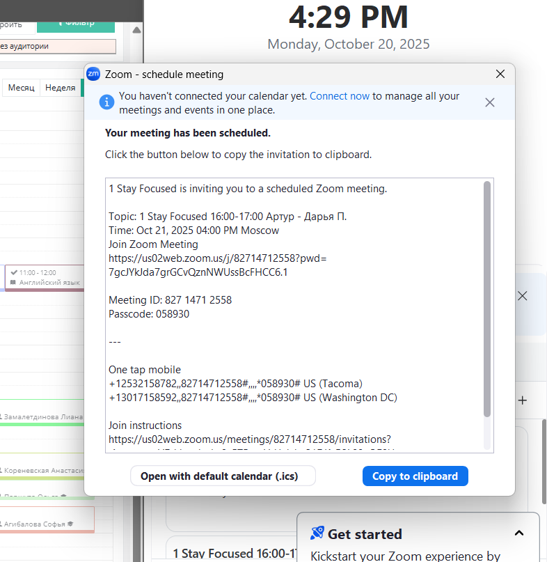This screenshot has width=547, height=562.
Task: Select Кореневская Анастасия row in schedule
Action: tap(42, 470)
